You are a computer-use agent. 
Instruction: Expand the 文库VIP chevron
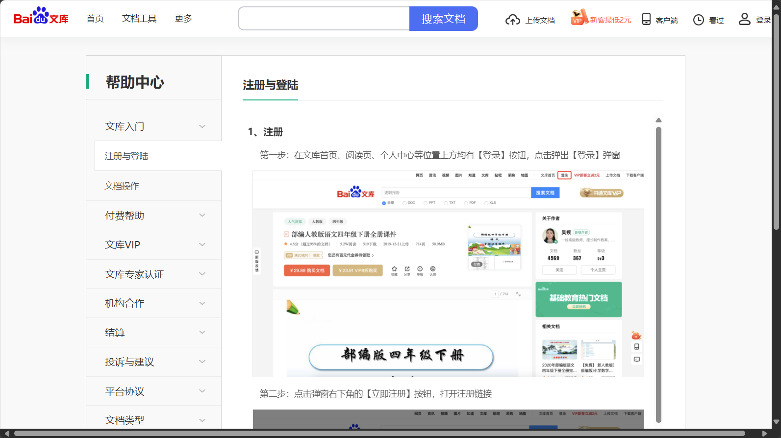(x=202, y=244)
